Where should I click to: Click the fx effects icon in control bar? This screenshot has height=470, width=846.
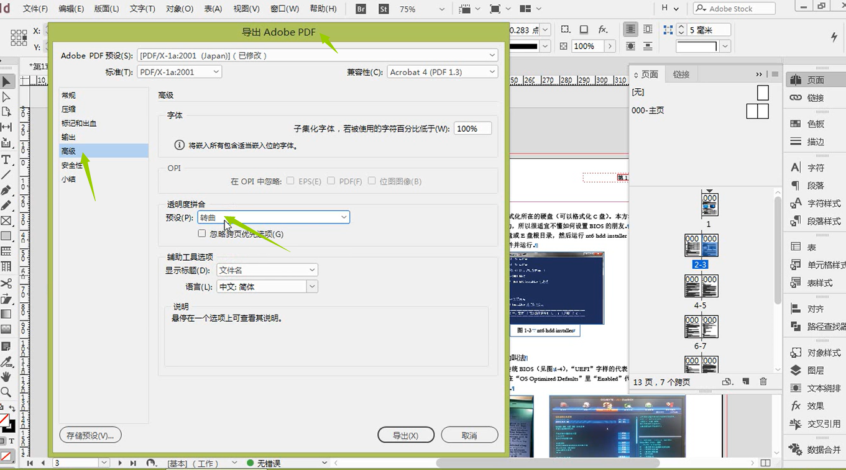[603, 29]
